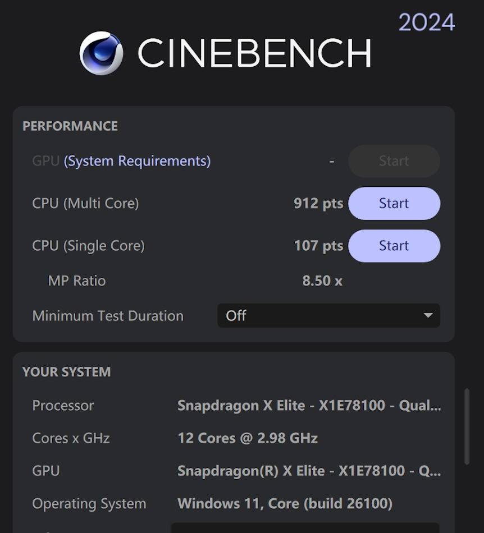Click the 12 Cores @ 2.98 GHz value

(x=248, y=438)
